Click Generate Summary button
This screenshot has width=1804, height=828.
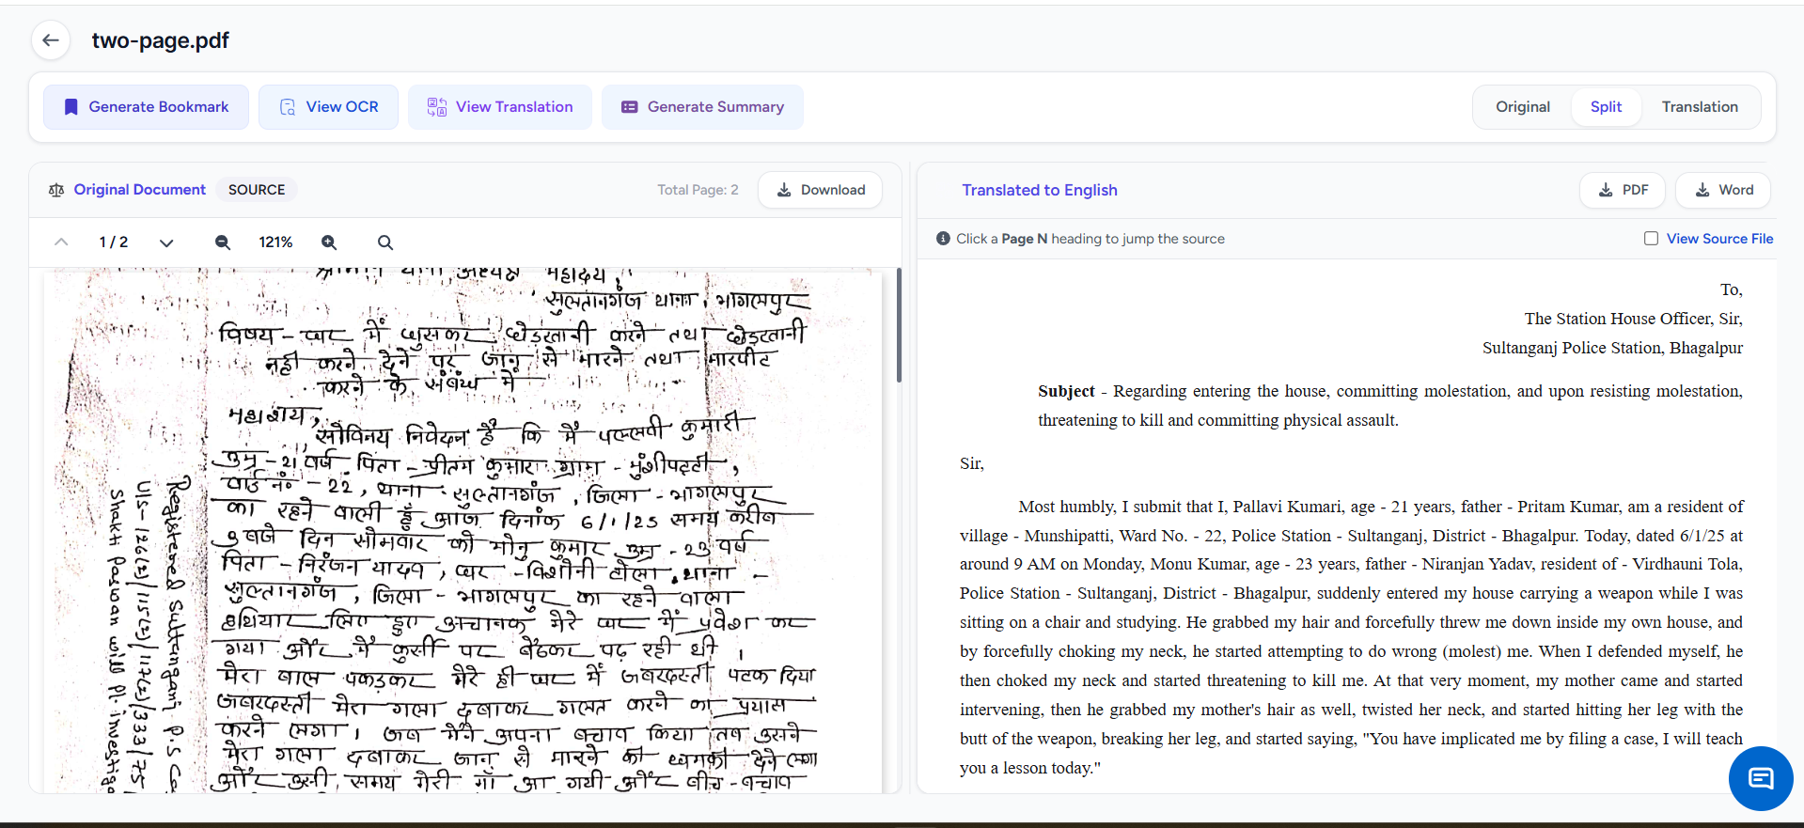(x=702, y=107)
